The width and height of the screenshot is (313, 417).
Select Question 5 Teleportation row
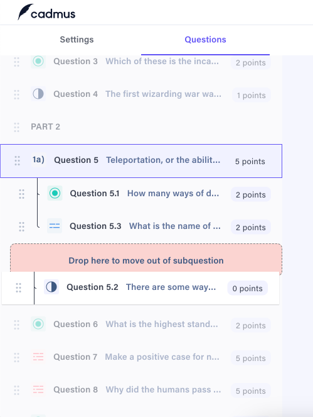[x=141, y=161]
